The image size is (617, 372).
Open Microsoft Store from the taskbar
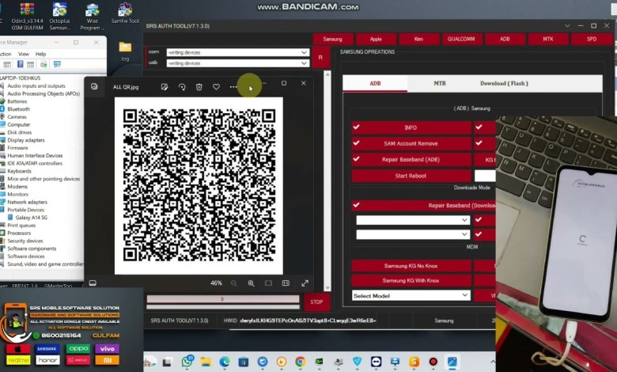(x=244, y=362)
